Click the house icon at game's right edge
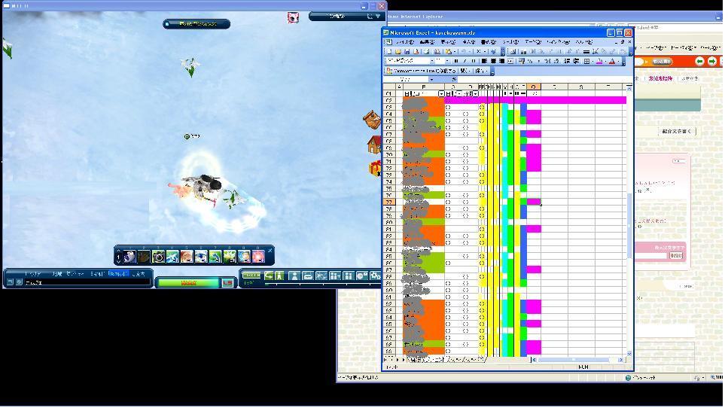The height and width of the screenshot is (408, 728). pos(374,145)
